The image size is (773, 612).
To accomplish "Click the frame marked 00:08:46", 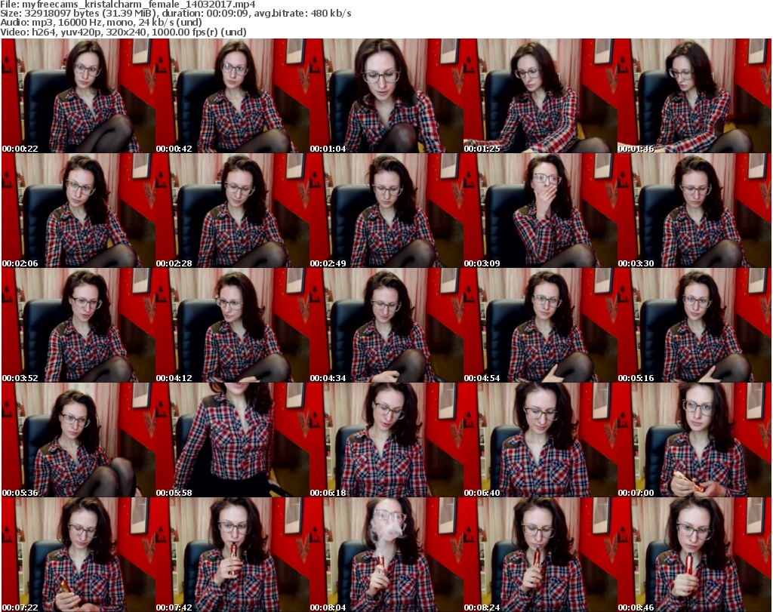I will coord(694,555).
